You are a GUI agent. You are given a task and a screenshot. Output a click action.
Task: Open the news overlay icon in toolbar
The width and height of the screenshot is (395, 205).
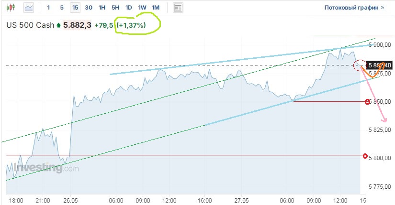[178, 8]
